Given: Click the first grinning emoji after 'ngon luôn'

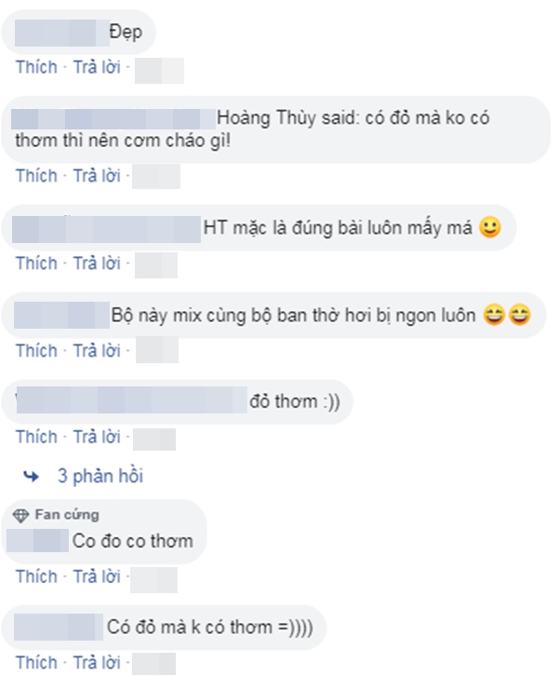Looking at the screenshot, I should (495, 316).
